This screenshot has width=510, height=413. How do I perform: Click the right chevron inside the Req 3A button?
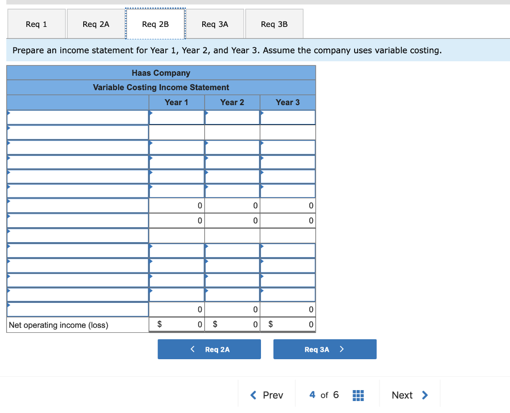(x=342, y=349)
